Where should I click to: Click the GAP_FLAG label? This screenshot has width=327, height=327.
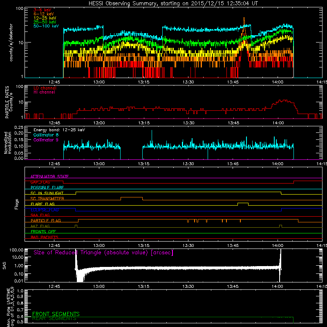tap(40, 182)
